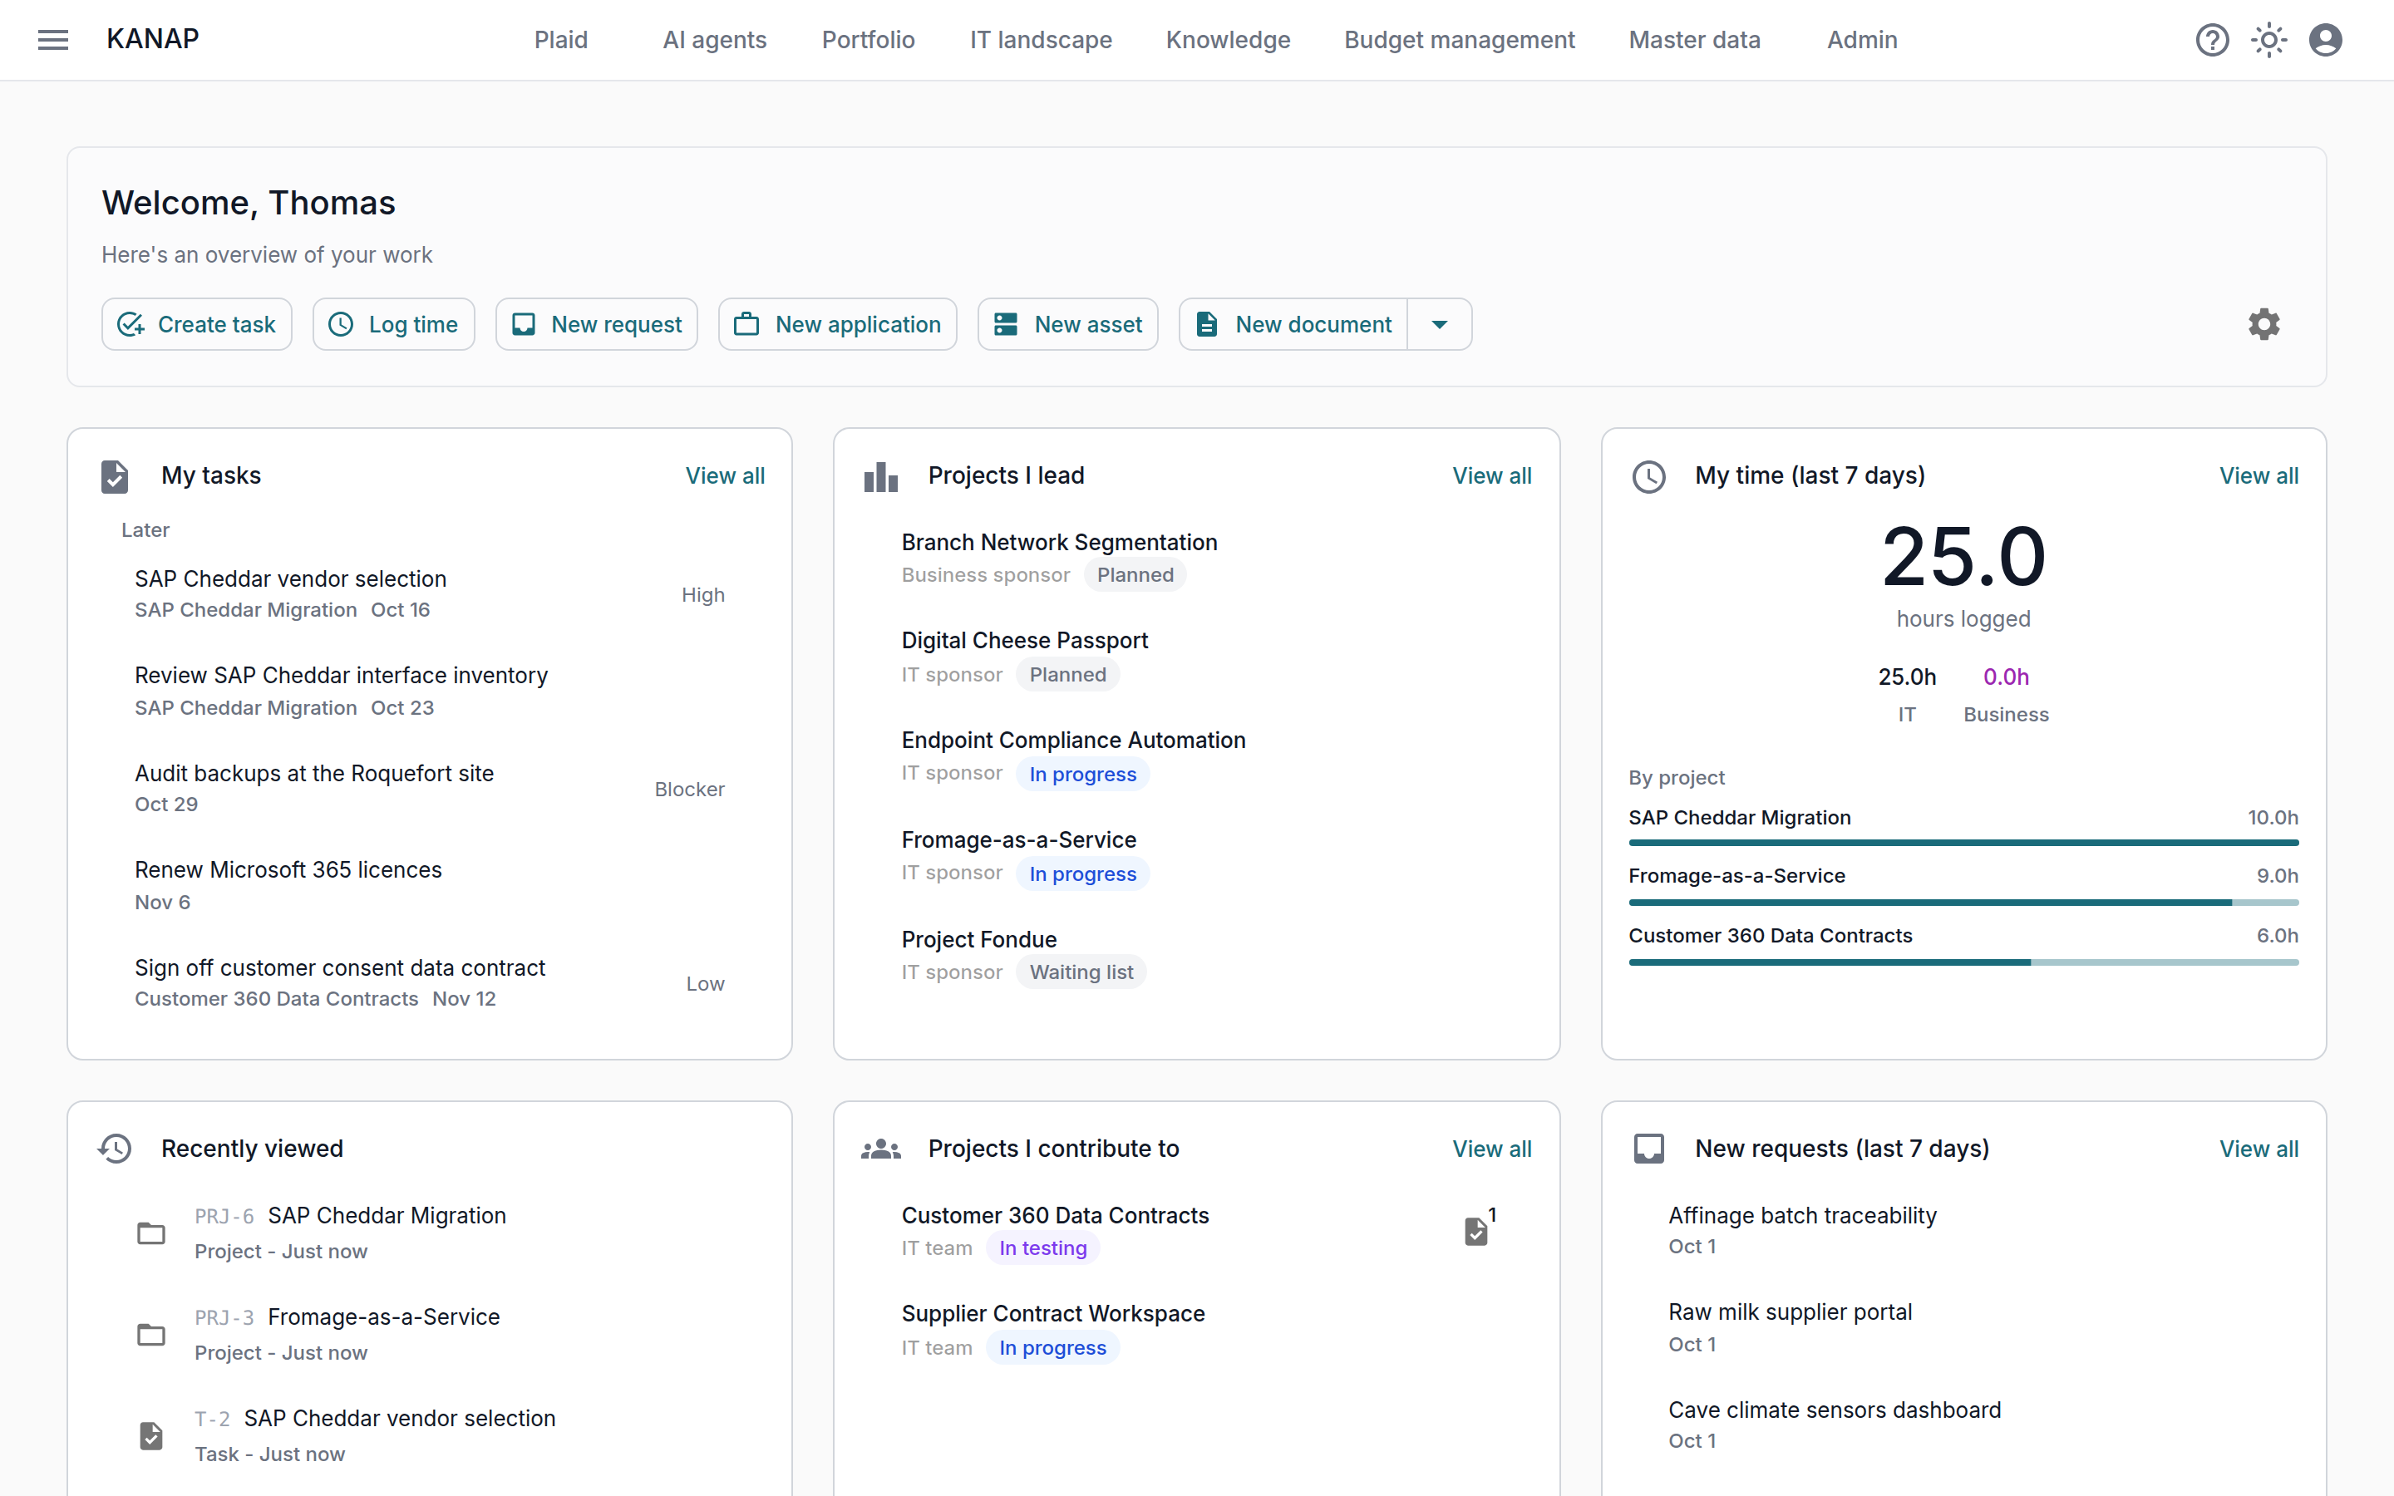Image resolution: width=2394 pixels, height=1496 pixels.
Task: Open the help question mark icon
Action: [x=2212, y=40]
